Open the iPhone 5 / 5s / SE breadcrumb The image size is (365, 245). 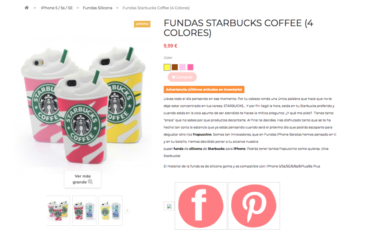point(57,8)
